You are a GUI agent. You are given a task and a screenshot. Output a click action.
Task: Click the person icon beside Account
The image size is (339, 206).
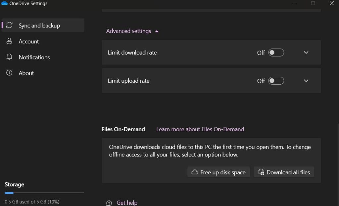[x=9, y=41]
